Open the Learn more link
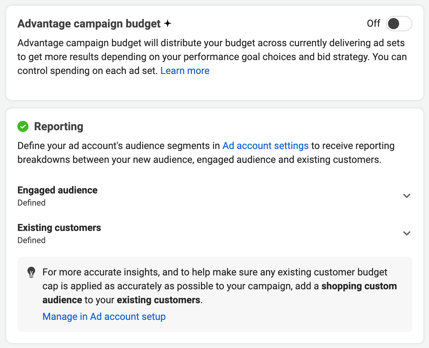Screen dimensions: 429x348 pyautogui.click(x=185, y=71)
